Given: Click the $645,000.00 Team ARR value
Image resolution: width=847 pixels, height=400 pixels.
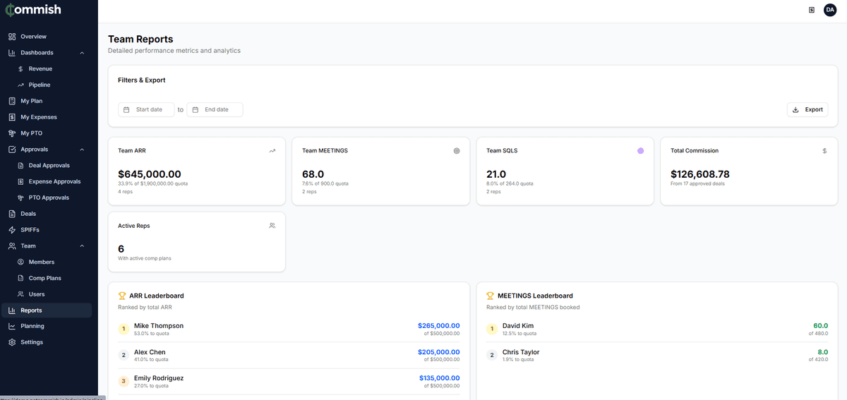Looking at the screenshot, I should pos(150,174).
